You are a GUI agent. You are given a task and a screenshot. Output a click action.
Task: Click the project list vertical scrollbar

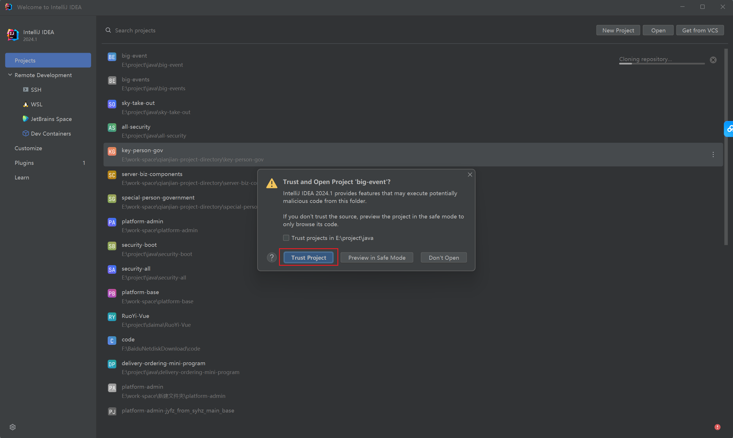point(726,147)
